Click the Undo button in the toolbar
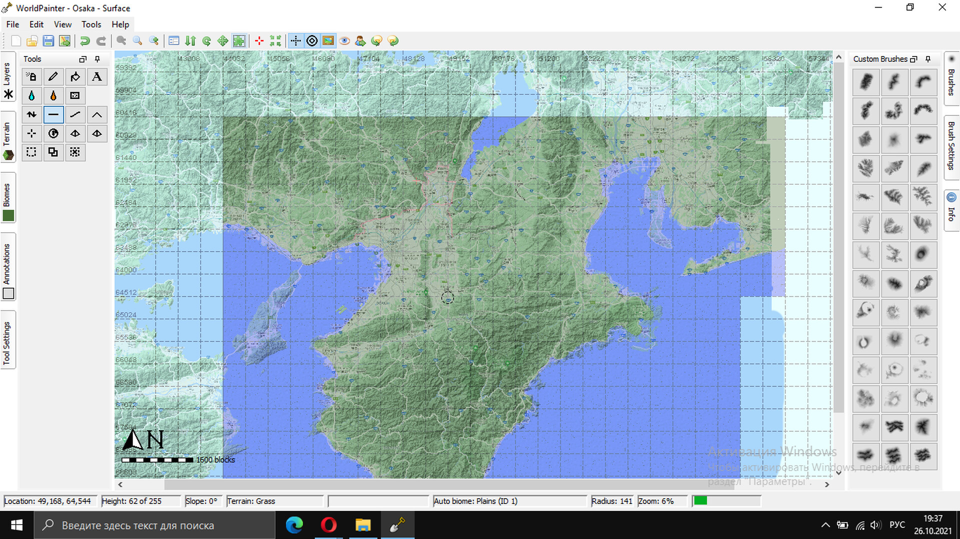The image size is (960, 539). point(84,40)
